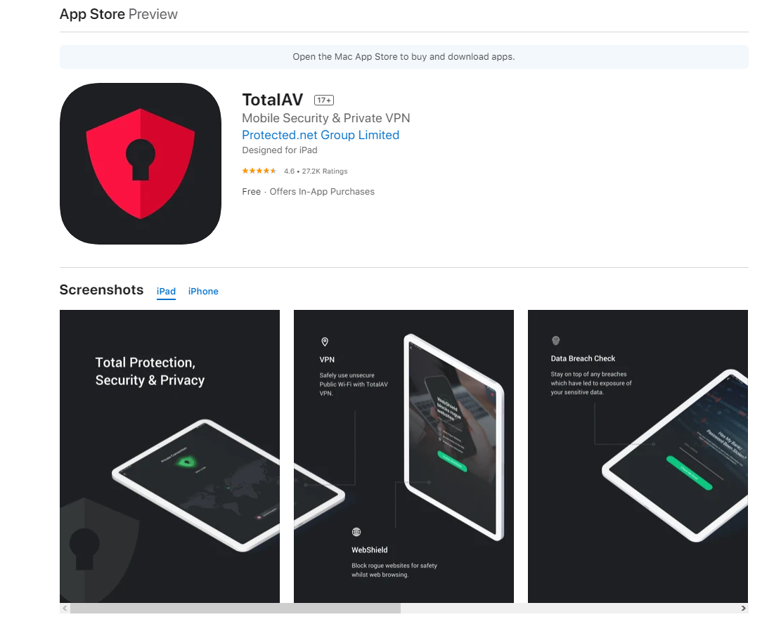Click the 17+ age rating badge
Screen dimensions: 781x617
click(x=324, y=100)
